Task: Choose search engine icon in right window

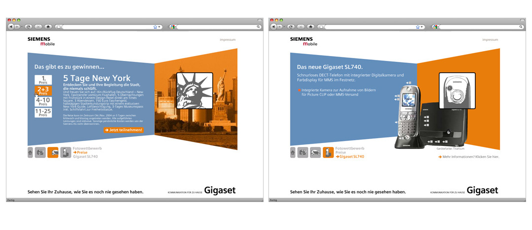Action: (x=435, y=27)
